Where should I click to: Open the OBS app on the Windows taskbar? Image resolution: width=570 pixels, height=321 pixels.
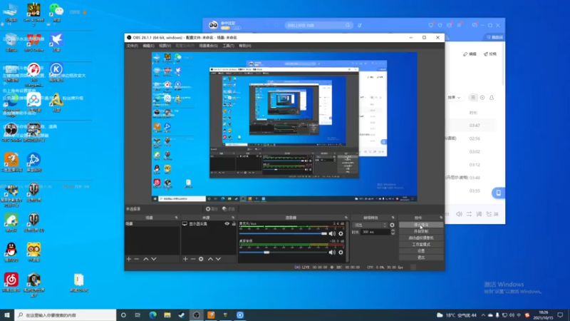pyautogui.click(x=197, y=315)
